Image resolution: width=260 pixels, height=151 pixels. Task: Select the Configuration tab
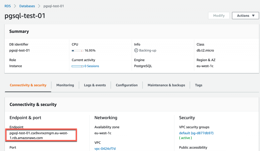coord(127,85)
